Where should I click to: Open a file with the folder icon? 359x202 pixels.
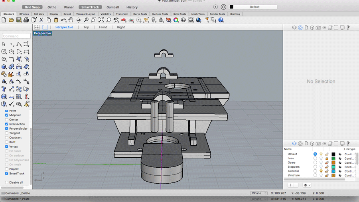pyautogui.click(x=11, y=20)
